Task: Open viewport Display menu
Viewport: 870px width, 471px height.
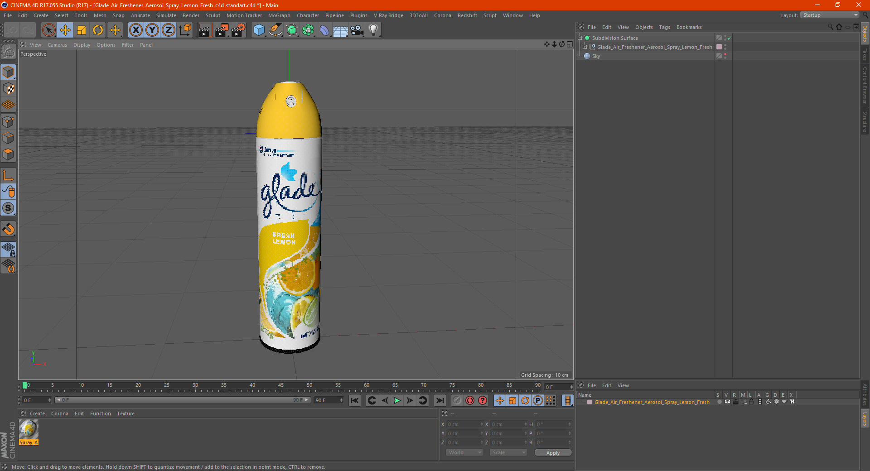Action: pos(82,45)
